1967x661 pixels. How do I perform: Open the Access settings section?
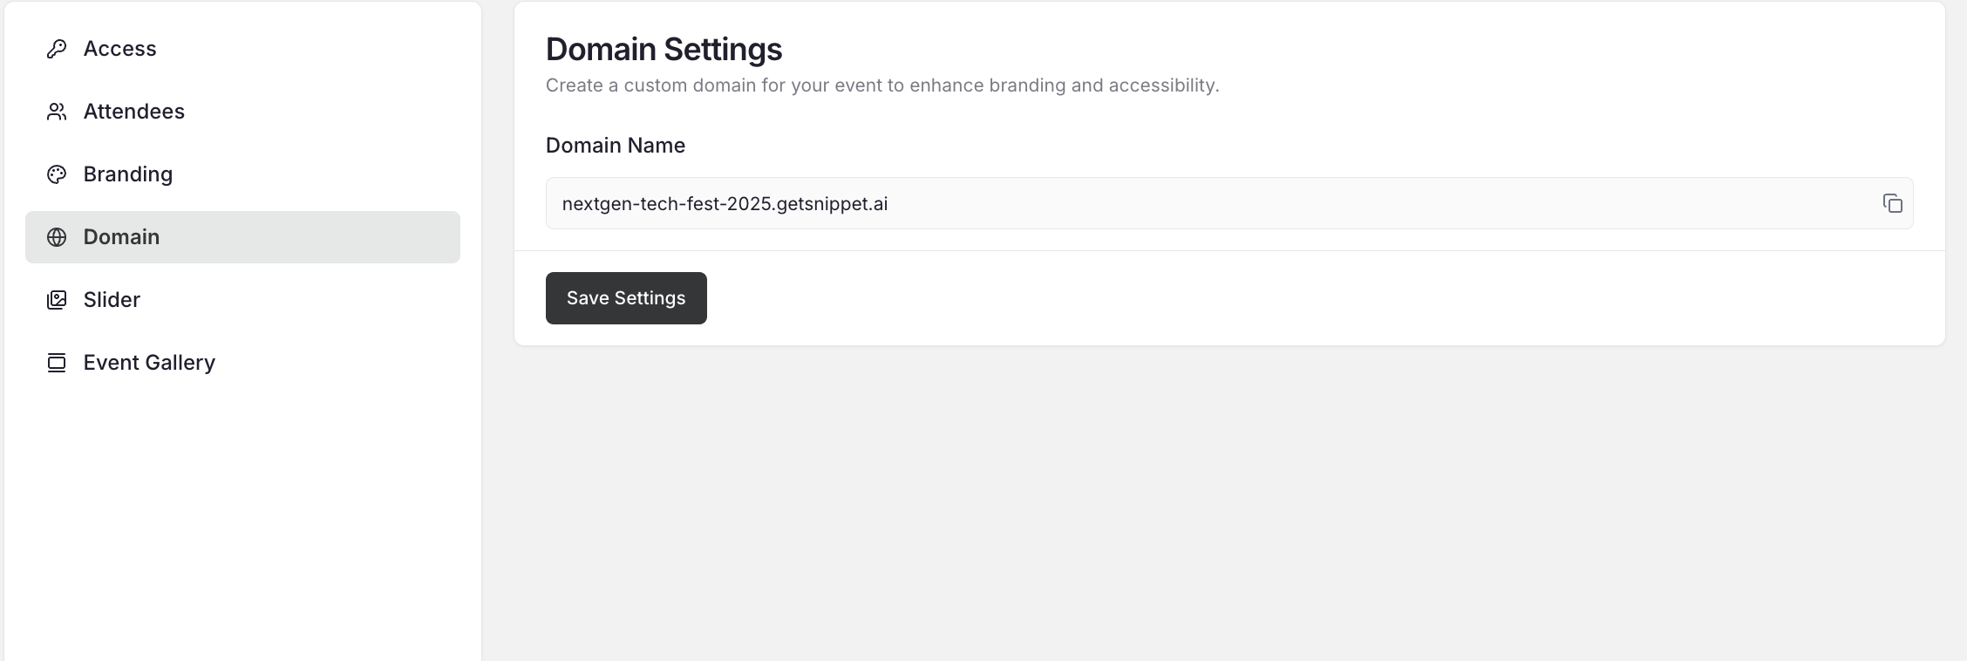(119, 49)
